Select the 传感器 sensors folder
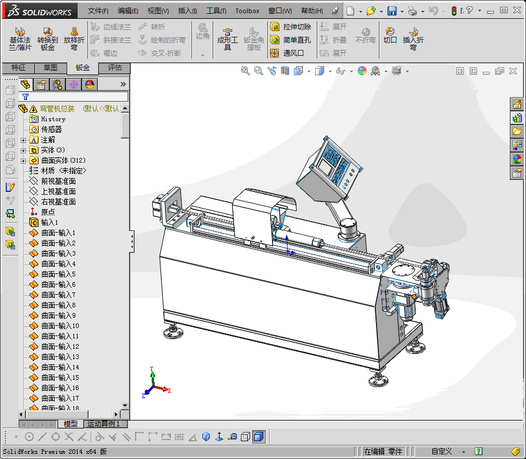 51,129
